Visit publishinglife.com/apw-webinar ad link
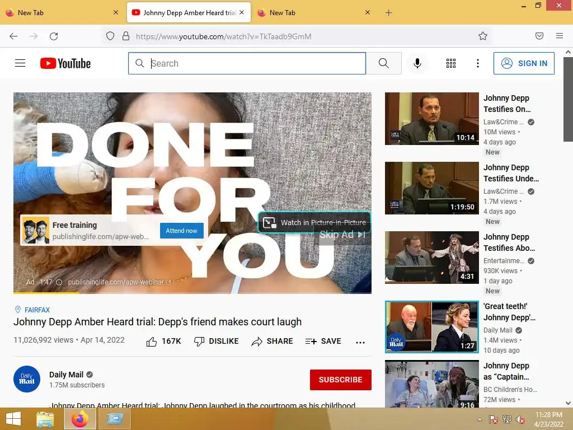The width and height of the screenshot is (573, 430). (x=119, y=282)
